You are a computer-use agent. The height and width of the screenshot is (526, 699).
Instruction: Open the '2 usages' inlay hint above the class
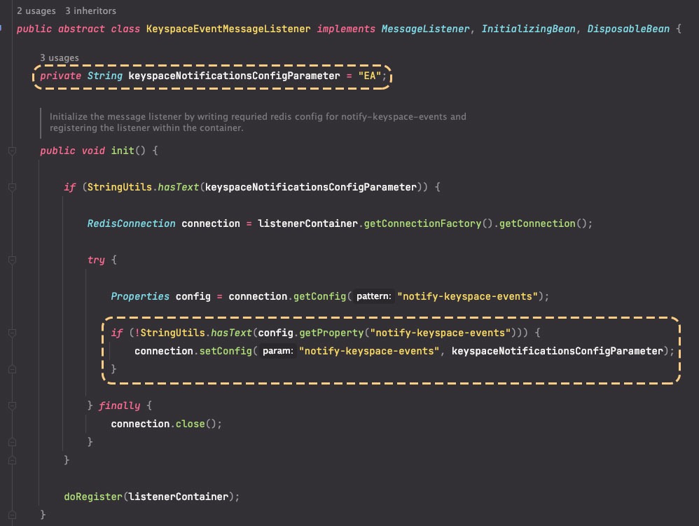click(36, 11)
